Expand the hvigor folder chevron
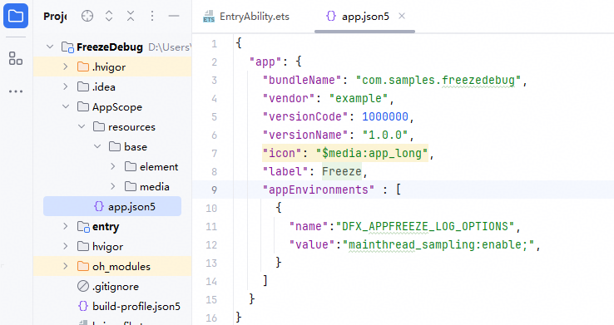 (66, 246)
